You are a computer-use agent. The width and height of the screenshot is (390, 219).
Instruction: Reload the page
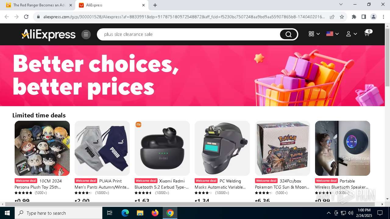click(x=26, y=17)
